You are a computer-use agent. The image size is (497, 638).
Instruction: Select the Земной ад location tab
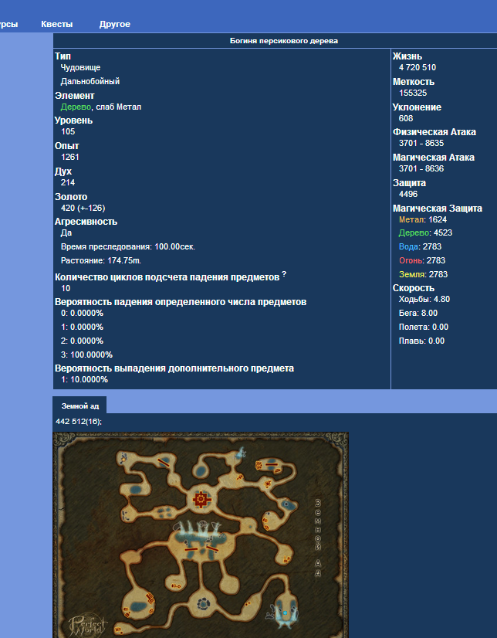click(x=79, y=406)
